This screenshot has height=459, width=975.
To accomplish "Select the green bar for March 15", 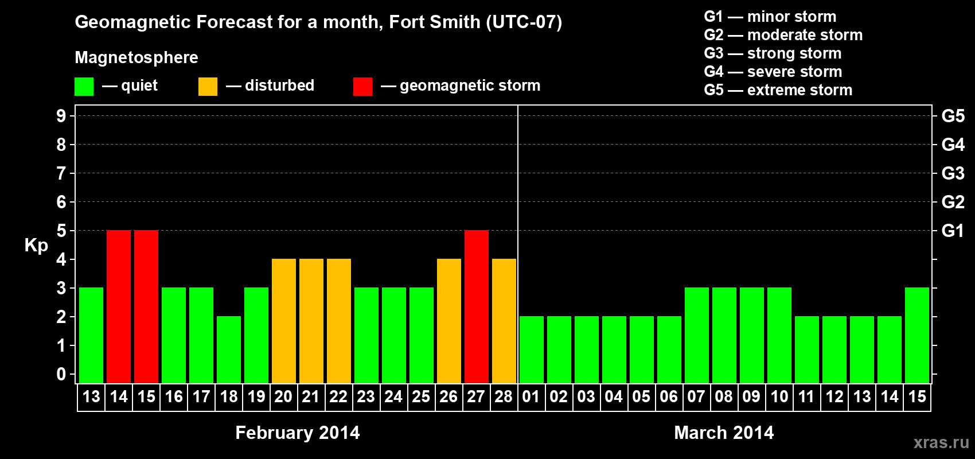I will [917, 336].
